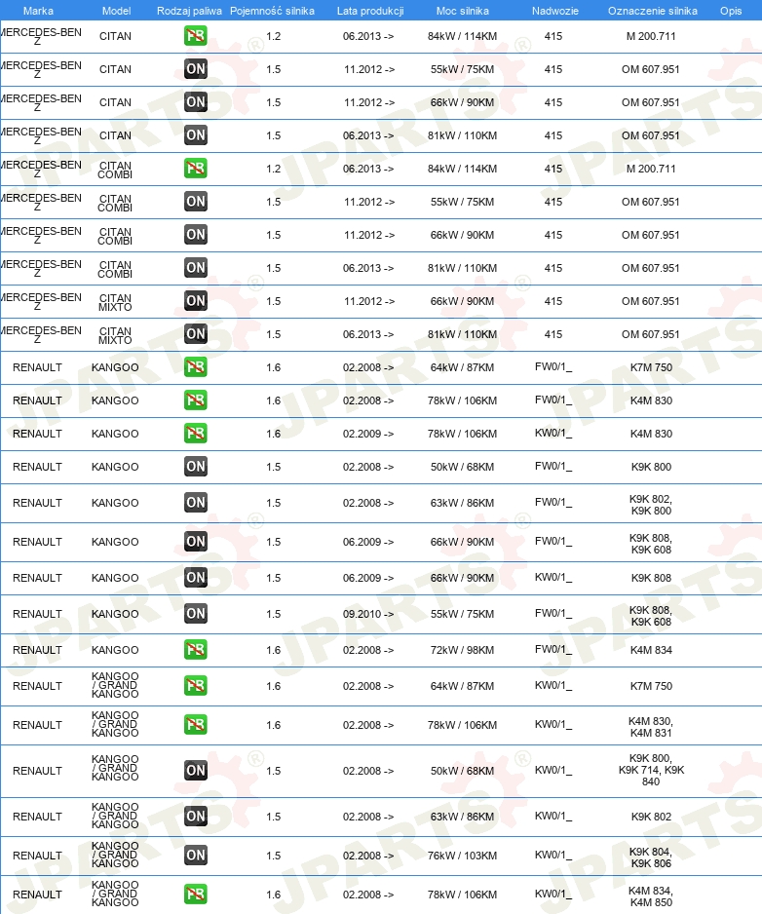The height and width of the screenshot is (914, 762).
Task: Select the lone K9K 808 engine code
Action: pyautogui.click(x=651, y=578)
